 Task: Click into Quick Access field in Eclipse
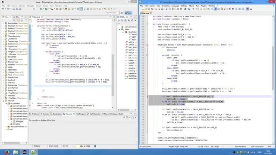point(112,12)
